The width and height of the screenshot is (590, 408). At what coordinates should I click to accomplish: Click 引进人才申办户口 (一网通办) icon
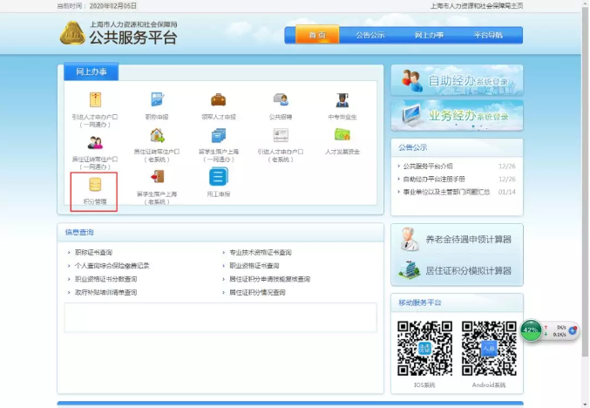[94, 100]
